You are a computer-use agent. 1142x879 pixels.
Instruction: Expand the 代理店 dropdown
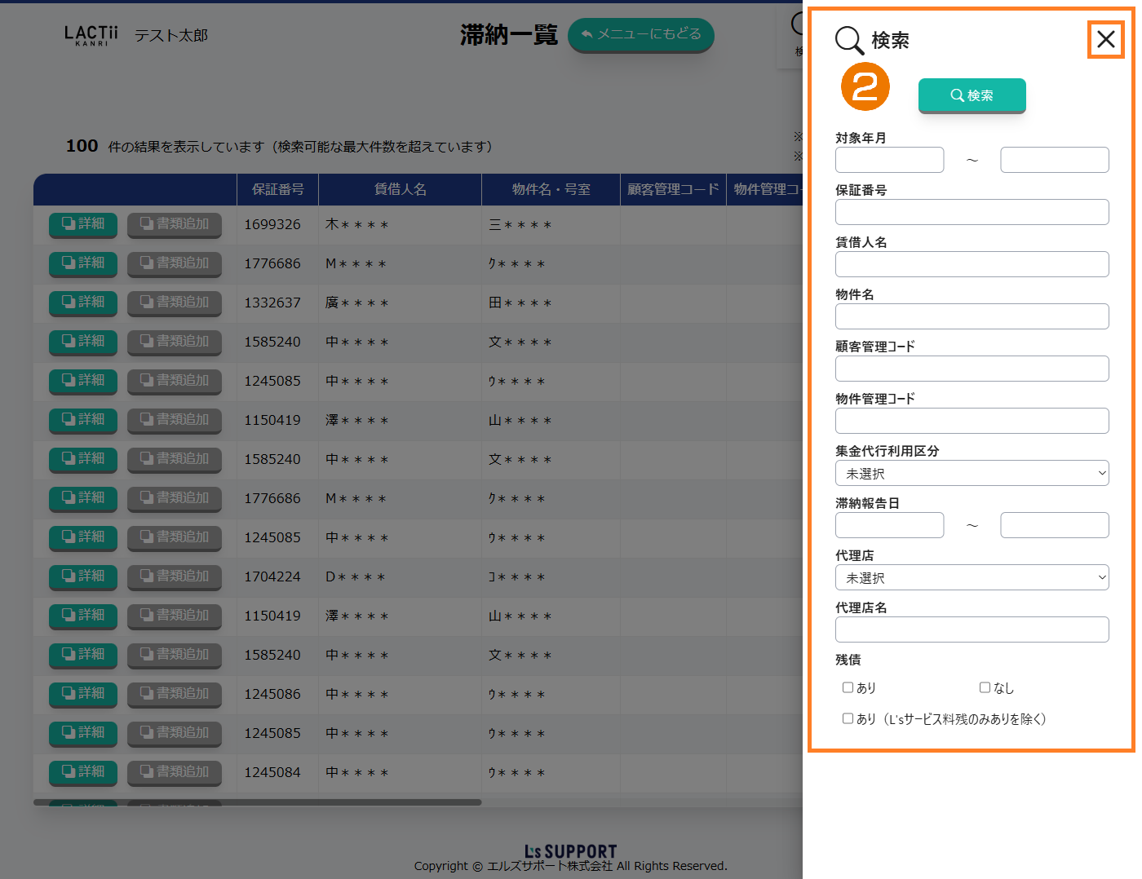[972, 577]
